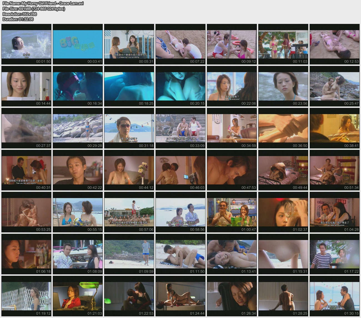
Task: Select the frame at 00:22:06
Action: (x=232, y=86)
